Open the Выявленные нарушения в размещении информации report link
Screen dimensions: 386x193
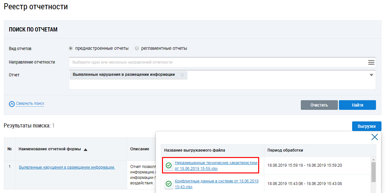coord(67,167)
